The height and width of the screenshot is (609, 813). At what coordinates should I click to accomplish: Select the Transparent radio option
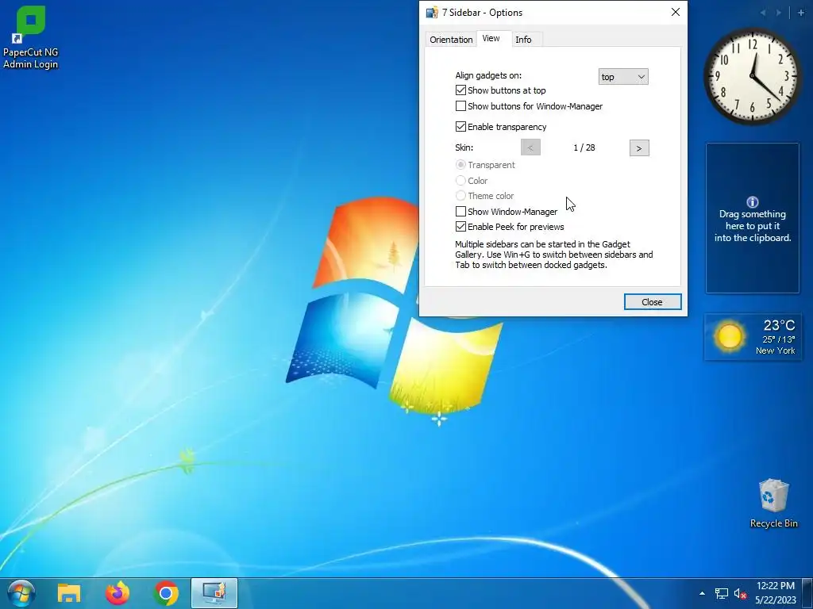click(x=460, y=165)
